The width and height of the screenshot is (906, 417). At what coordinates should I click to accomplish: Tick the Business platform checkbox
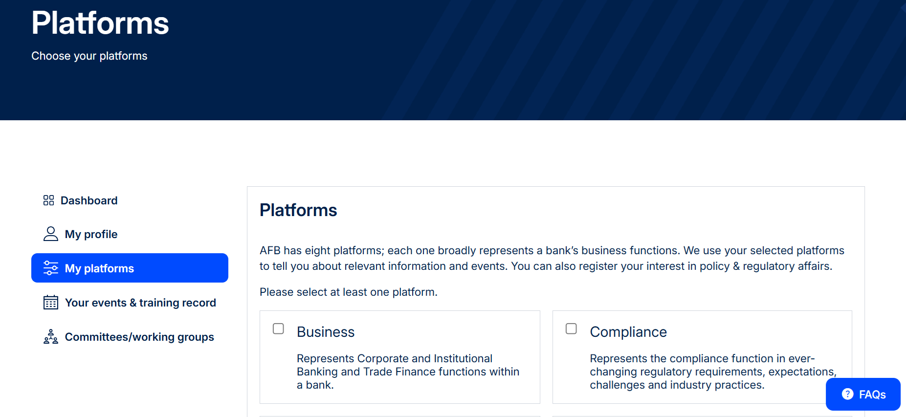[x=278, y=329]
